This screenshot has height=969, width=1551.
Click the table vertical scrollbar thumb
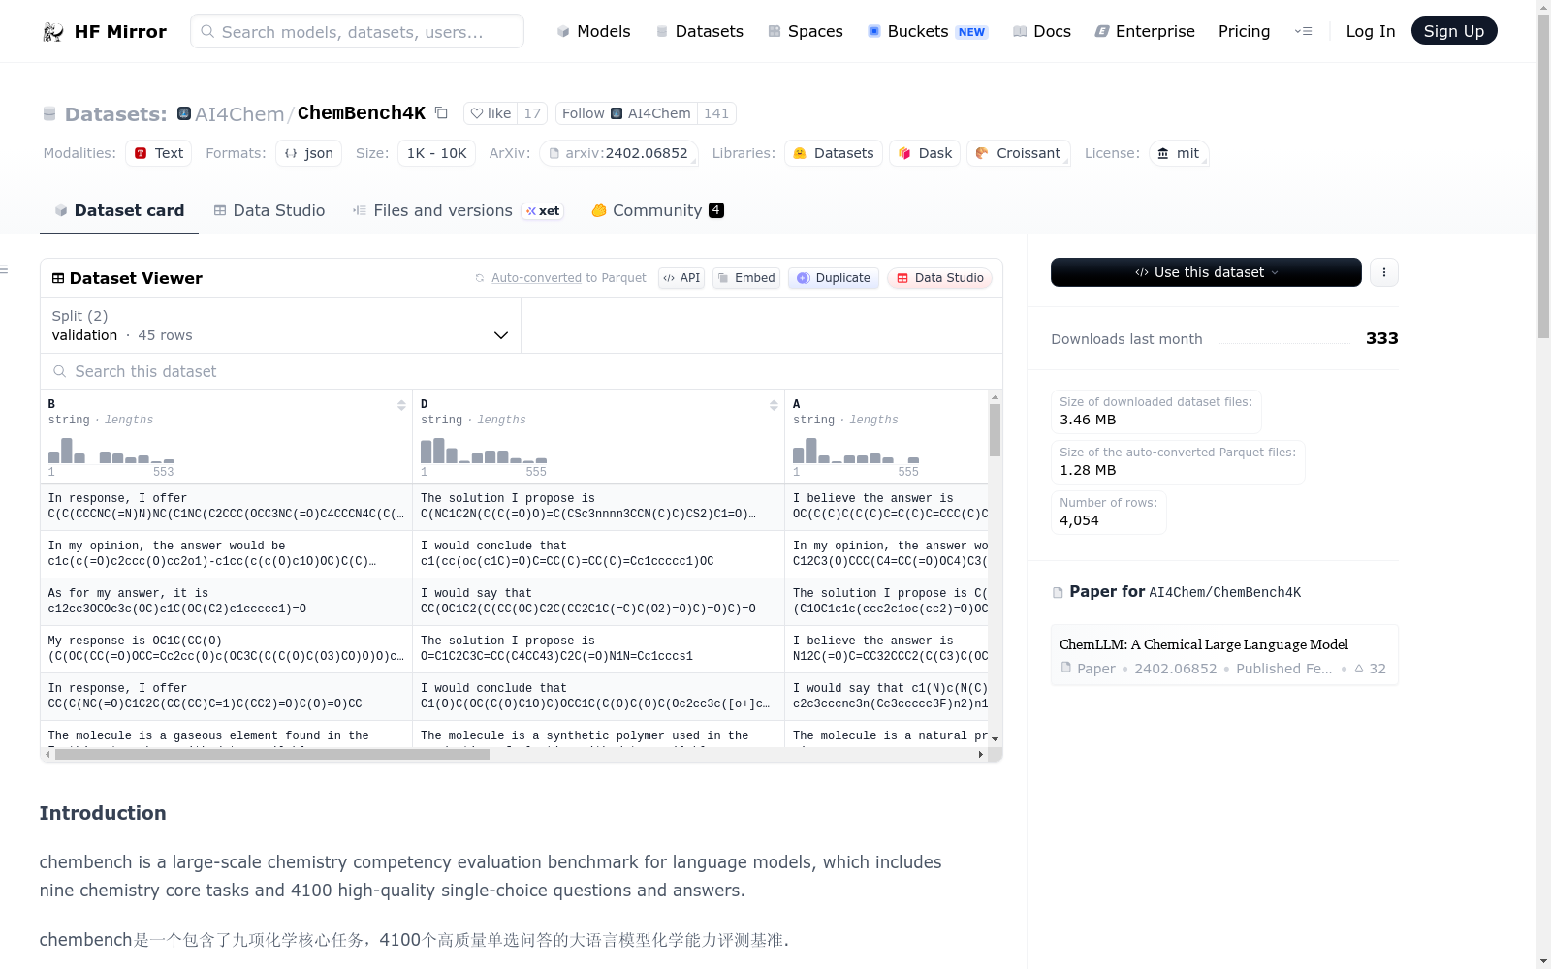(x=995, y=429)
